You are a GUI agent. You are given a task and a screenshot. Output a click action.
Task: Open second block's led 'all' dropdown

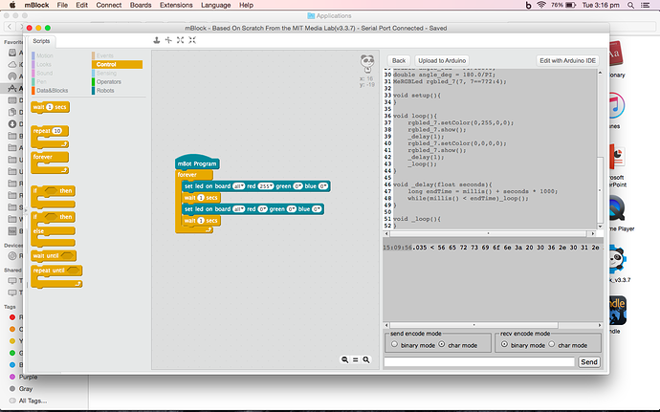239,209
